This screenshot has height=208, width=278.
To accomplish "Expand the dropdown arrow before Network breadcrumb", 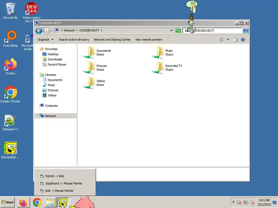I will [x=62, y=30].
